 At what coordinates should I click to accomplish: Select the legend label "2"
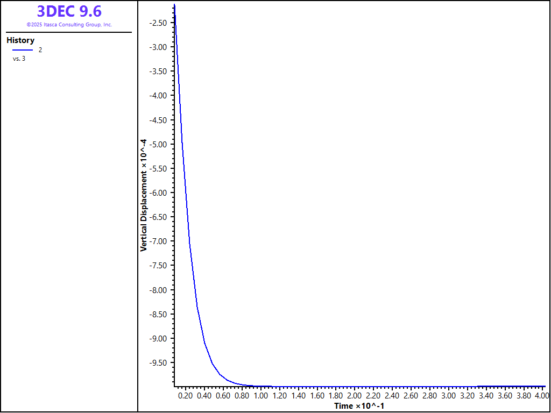tap(40, 50)
